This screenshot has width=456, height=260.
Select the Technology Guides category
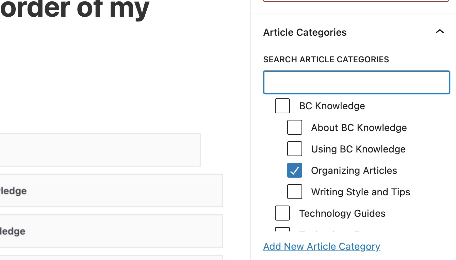click(x=282, y=213)
